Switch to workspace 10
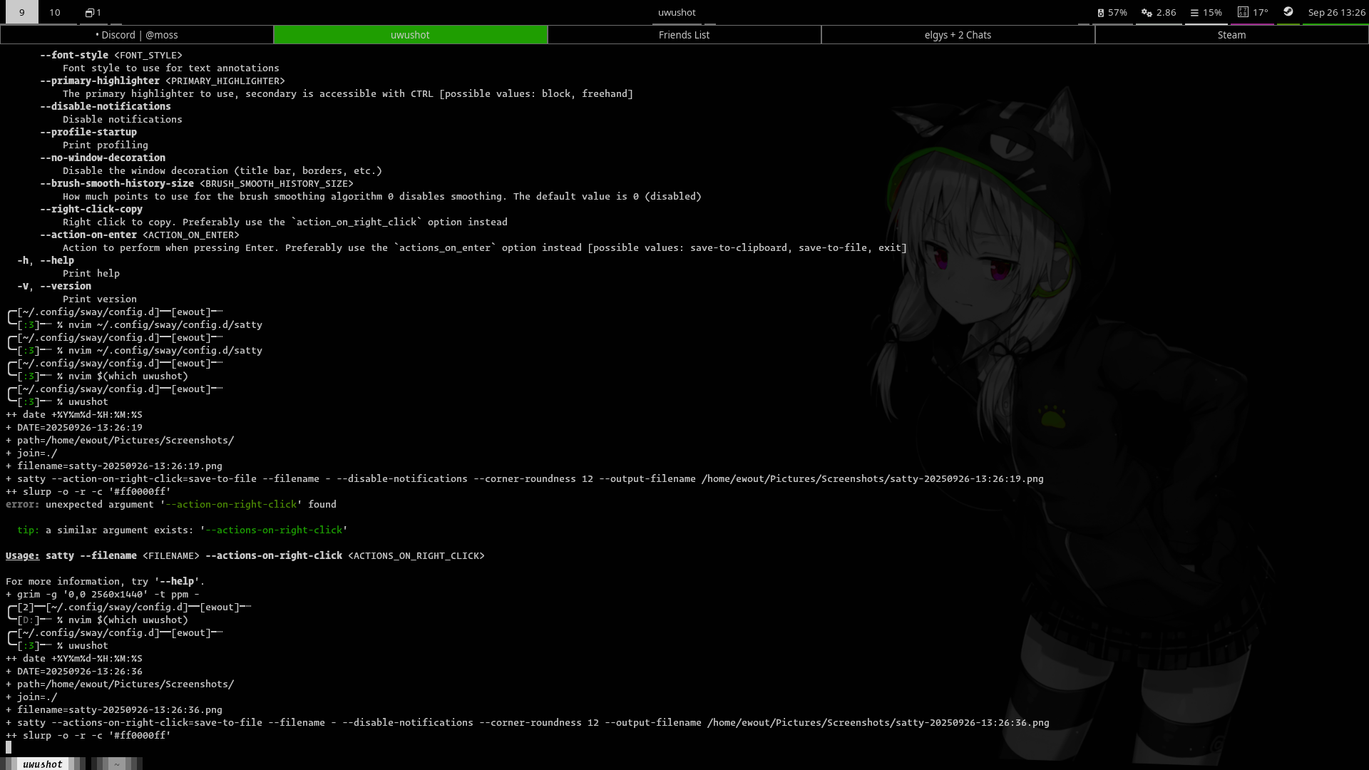Viewport: 1369px width, 770px height. tap(55, 12)
